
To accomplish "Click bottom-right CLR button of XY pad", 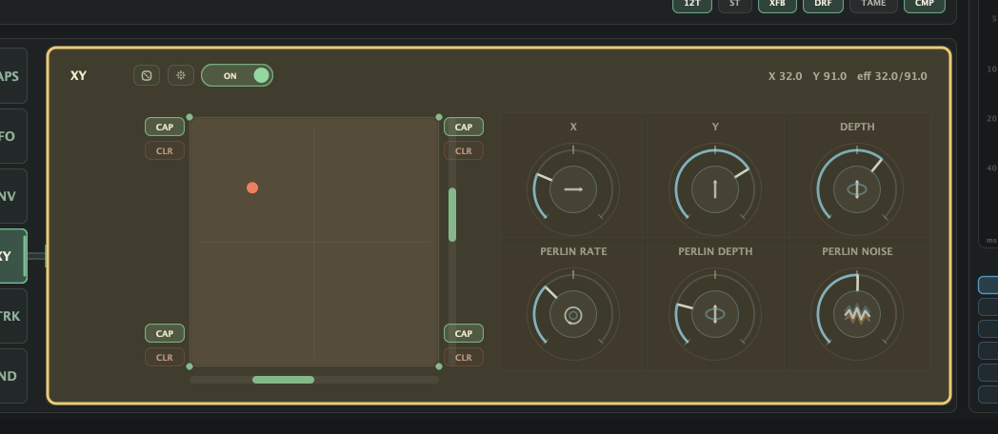I will (464, 357).
